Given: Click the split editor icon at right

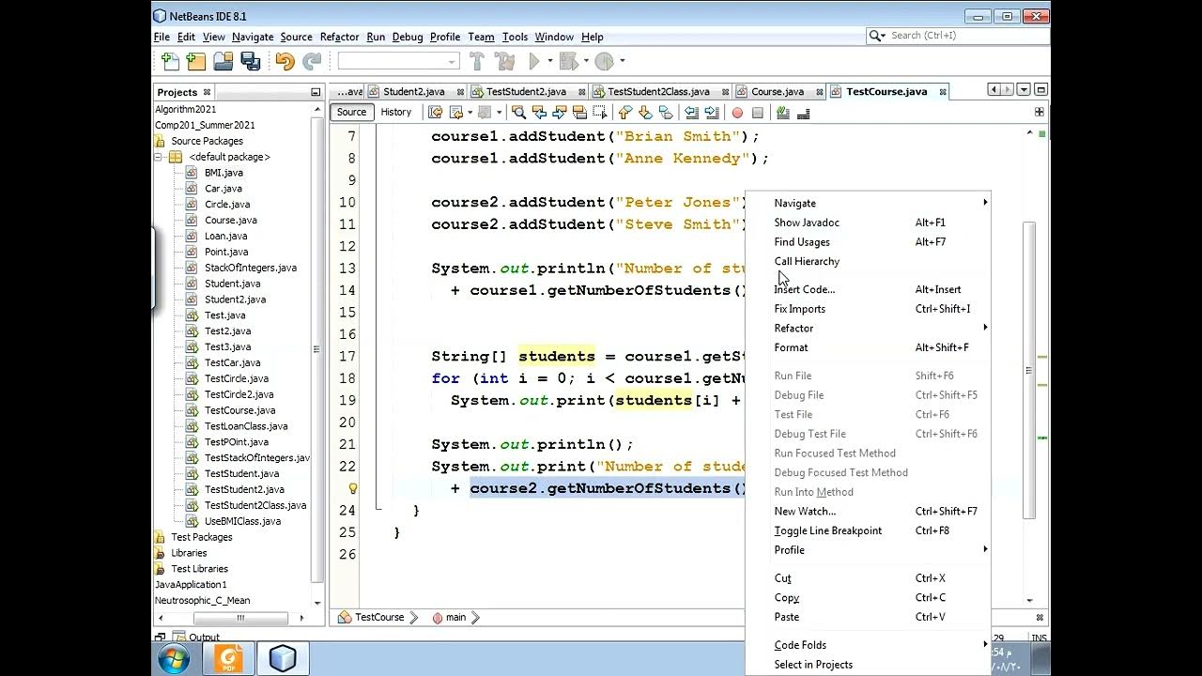Looking at the screenshot, I should pos(1040,112).
